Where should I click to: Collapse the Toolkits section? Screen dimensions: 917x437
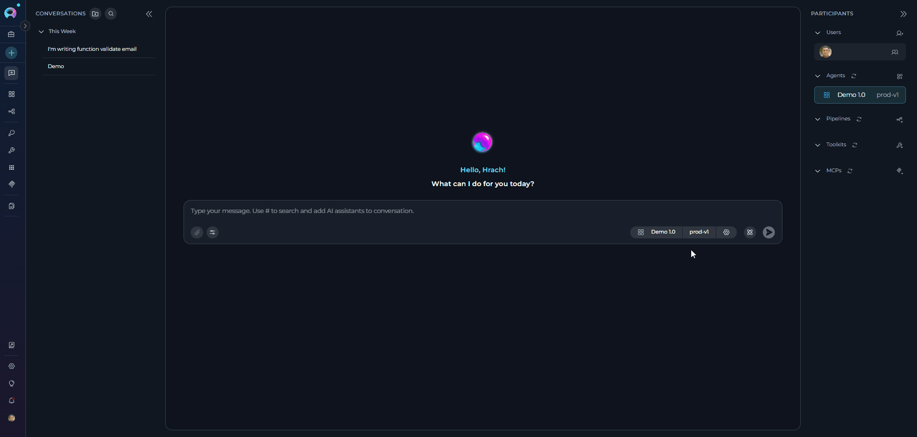pos(818,145)
